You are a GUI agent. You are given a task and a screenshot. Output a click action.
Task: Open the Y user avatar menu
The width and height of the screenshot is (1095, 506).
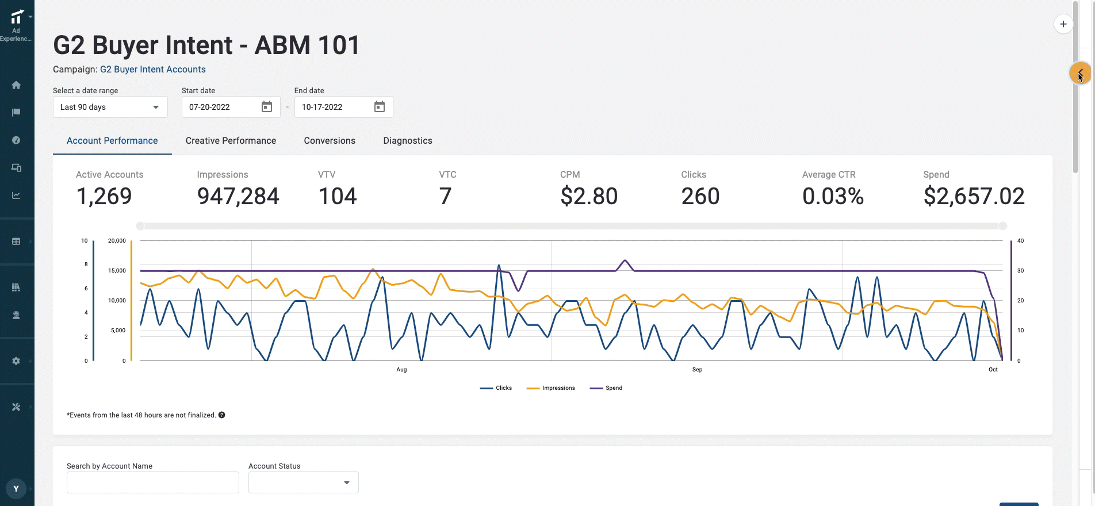pyautogui.click(x=16, y=489)
